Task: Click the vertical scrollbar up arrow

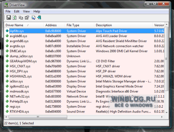Action: tap(167, 25)
